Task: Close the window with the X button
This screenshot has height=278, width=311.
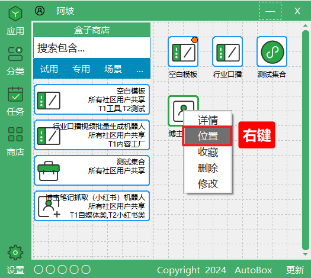Action: 297,11
